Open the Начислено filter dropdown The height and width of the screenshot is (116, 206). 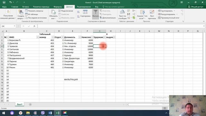coord(92,37)
